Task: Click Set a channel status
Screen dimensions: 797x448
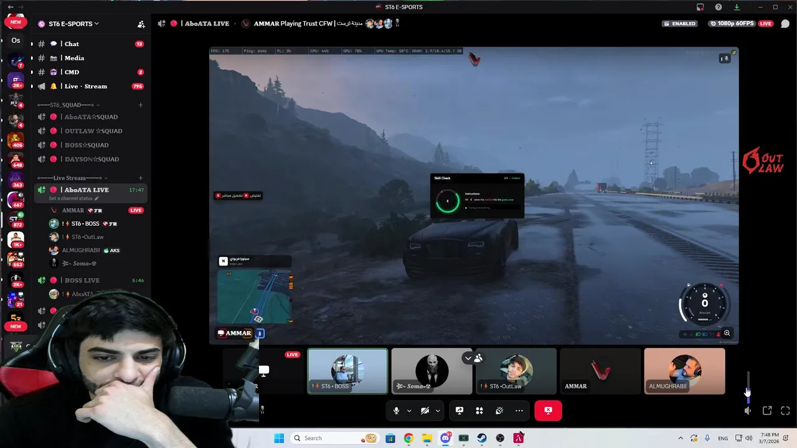Action: 74,198
